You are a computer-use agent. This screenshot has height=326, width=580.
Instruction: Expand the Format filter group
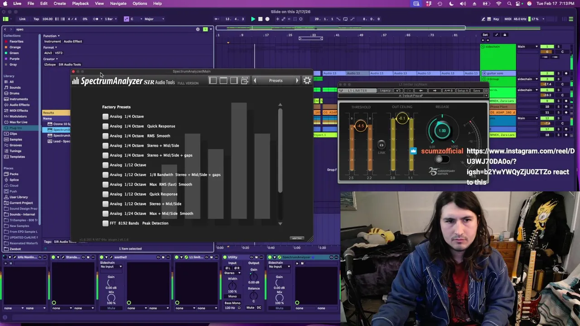[x=50, y=47]
